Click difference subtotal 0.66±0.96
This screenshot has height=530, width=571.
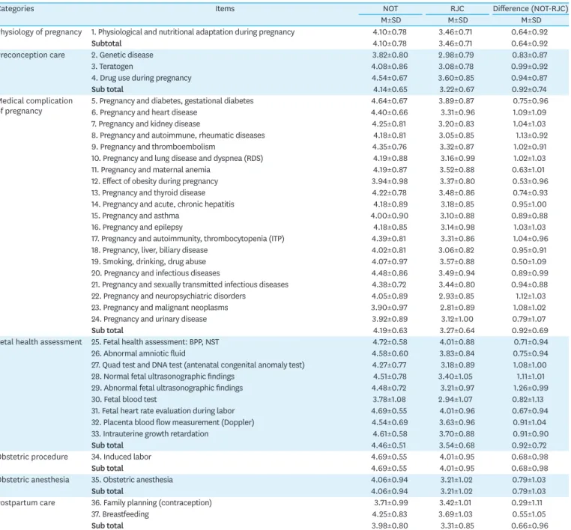(530, 526)
